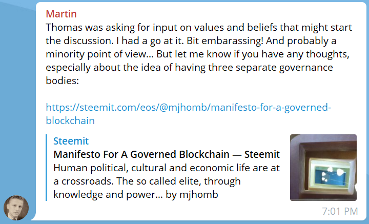Click the blue chat background beside bubble

pos(16,94)
